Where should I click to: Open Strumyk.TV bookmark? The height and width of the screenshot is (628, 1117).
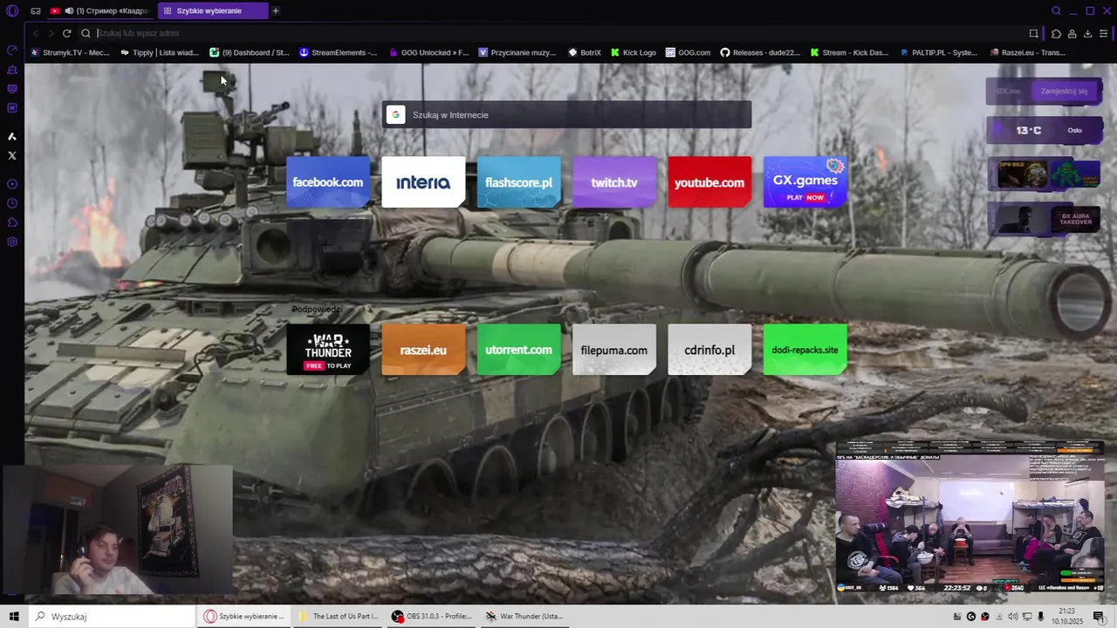point(70,52)
